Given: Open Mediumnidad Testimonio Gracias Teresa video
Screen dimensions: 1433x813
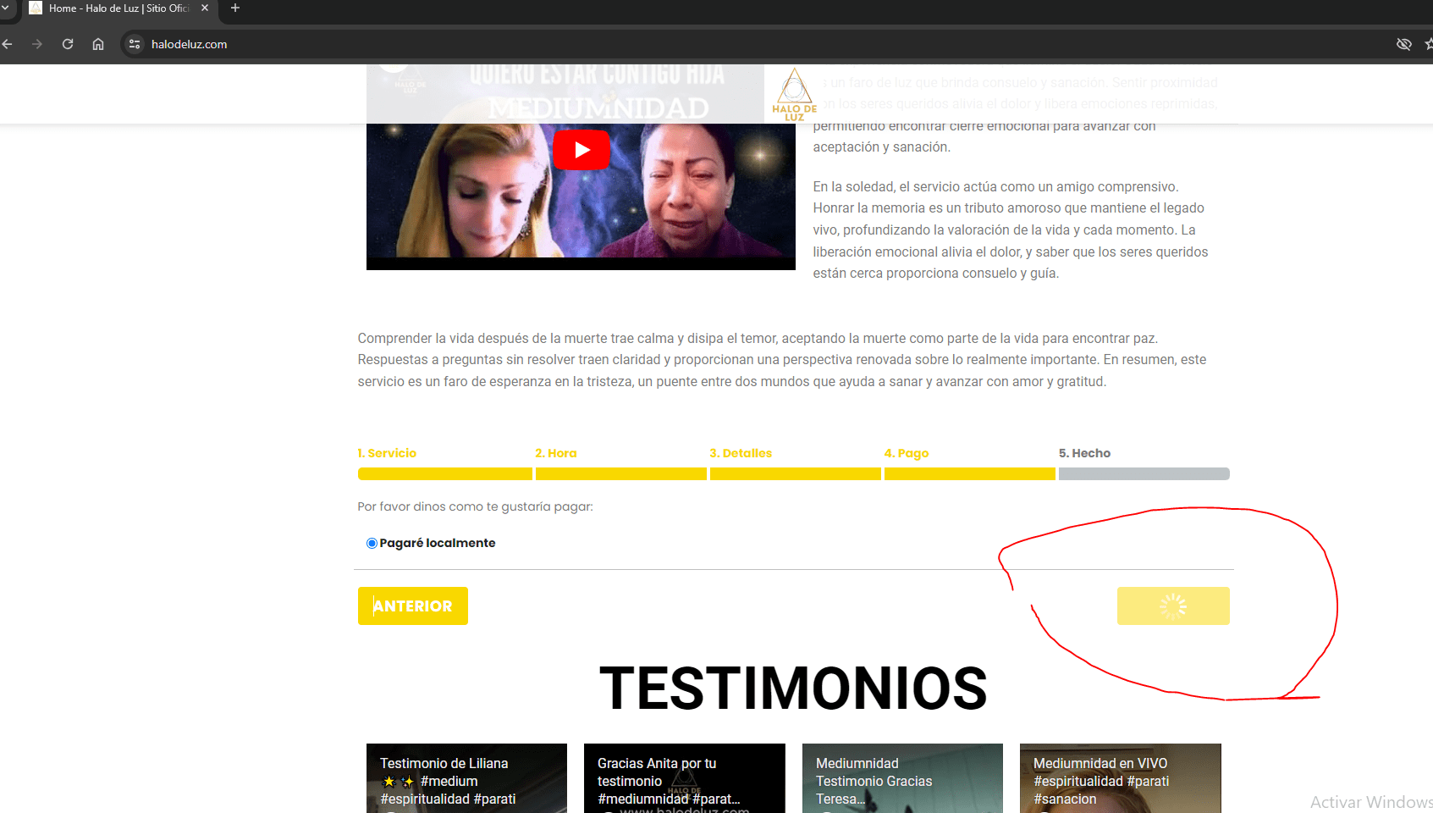Looking at the screenshot, I should (x=902, y=778).
